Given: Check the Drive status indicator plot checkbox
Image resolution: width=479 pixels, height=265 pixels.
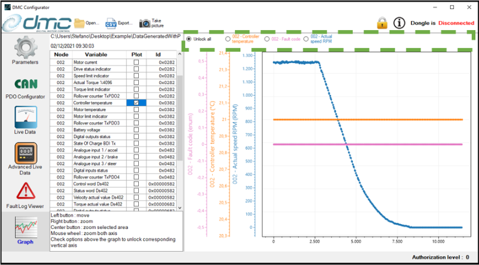Looking at the screenshot, I should pyautogui.click(x=136, y=69).
